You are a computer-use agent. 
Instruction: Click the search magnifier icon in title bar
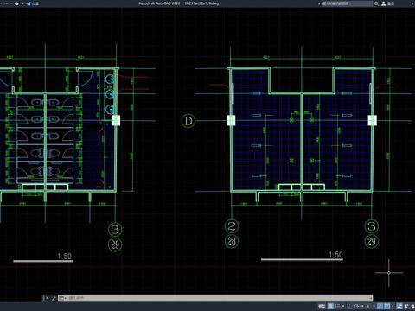tap(376, 3)
